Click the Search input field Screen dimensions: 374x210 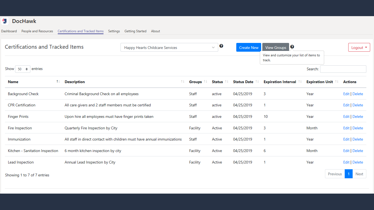tap(343, 69)
